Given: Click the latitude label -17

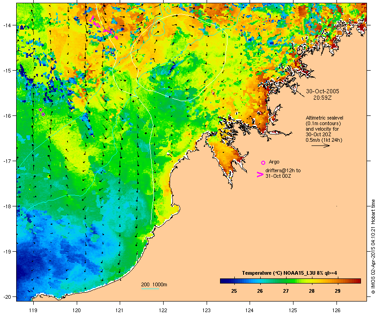Looking at the screenshot, I should coord(6,161).
